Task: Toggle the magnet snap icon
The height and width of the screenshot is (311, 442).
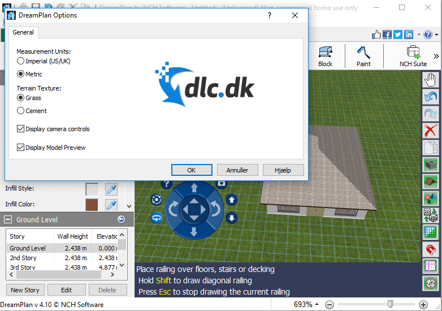Action: pyautogui.click(x=430, y=249)
